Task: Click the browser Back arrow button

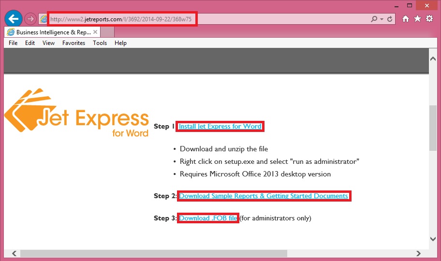Action: point(14,19)
